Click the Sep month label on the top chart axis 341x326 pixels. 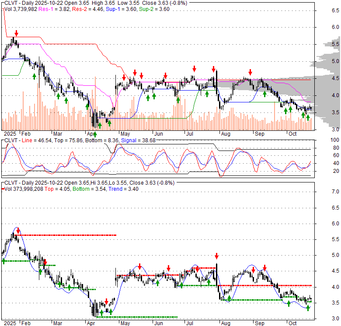(x=260, y=134)
